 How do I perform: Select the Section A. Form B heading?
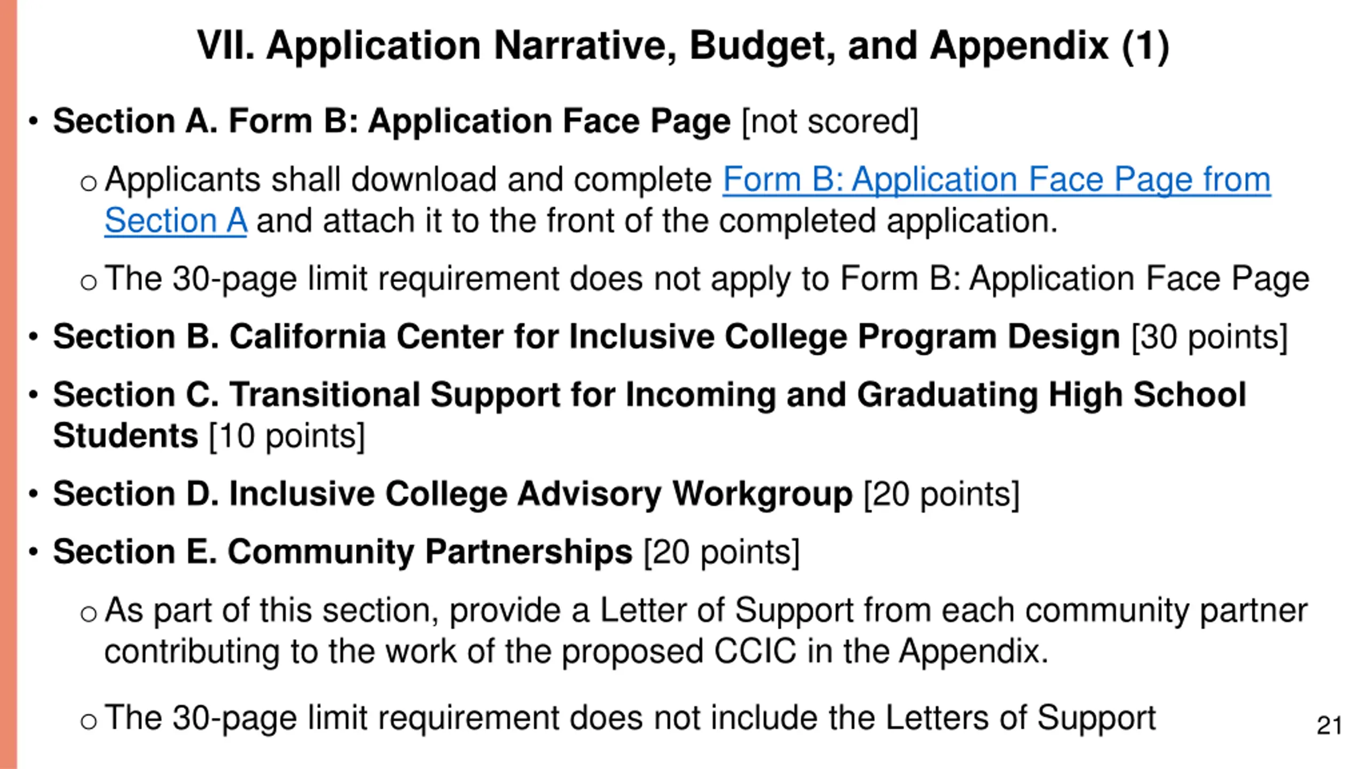tap(391, 122)
